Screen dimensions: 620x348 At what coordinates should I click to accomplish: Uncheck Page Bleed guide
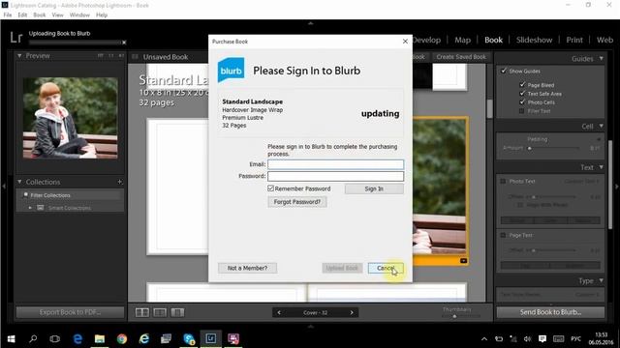pos(522,85)
